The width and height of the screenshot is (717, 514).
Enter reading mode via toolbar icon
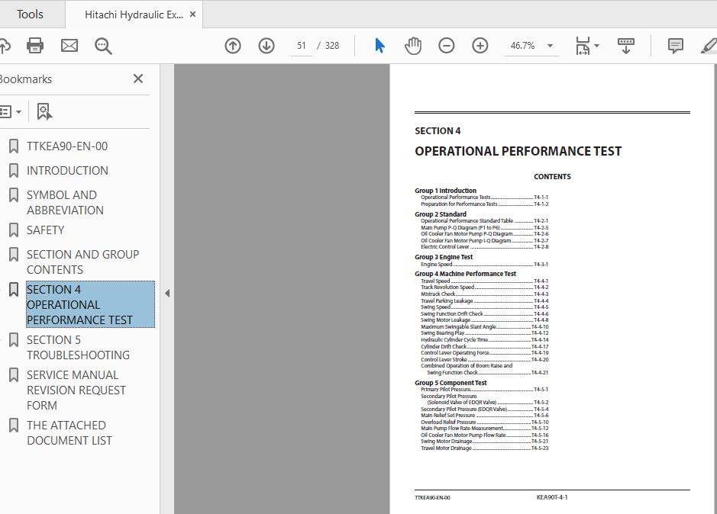click(625, 46)
